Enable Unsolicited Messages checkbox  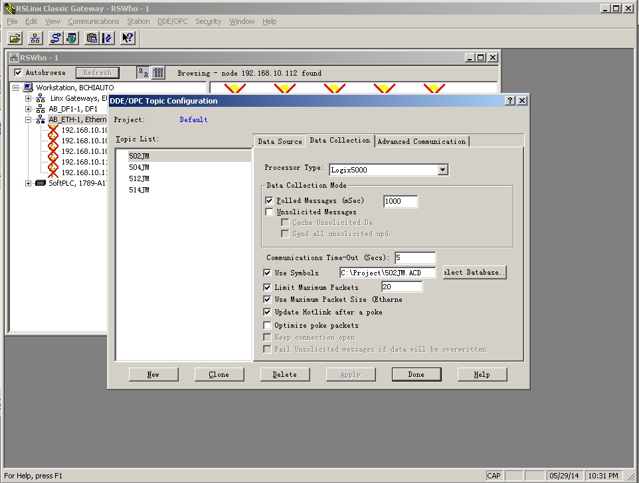tap(269, 212)
